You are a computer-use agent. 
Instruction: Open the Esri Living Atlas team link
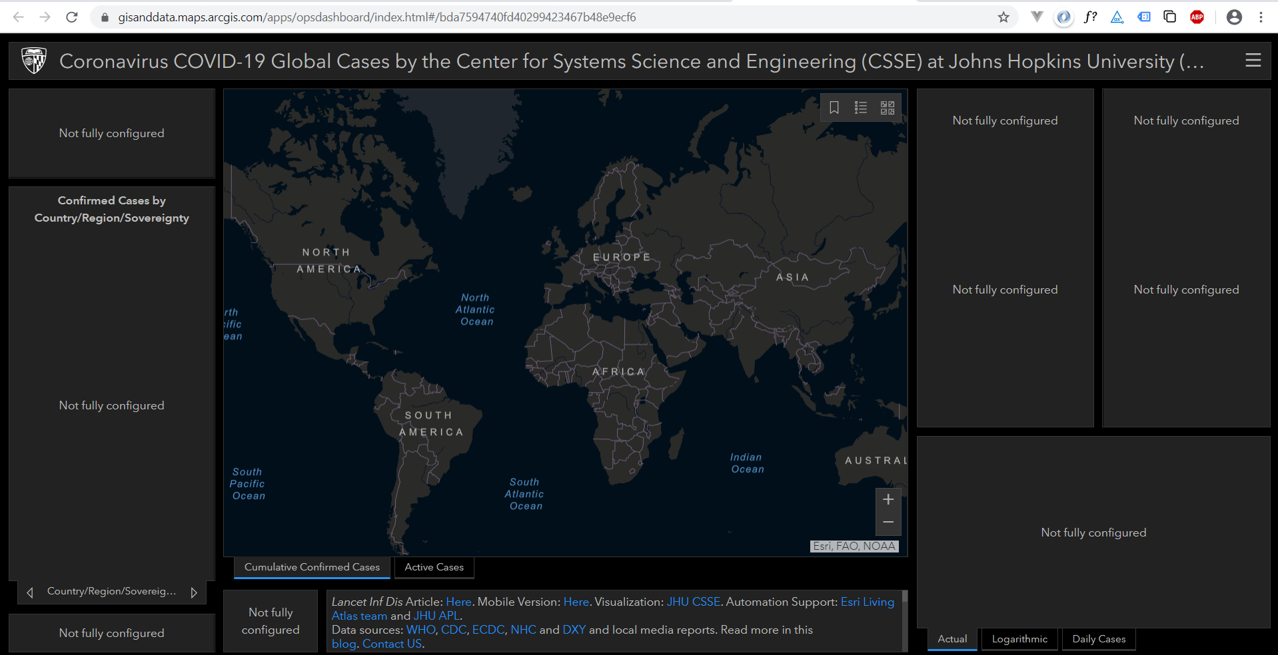(x=613, y=608)
